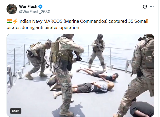Open the three-dot more options menu
Viewport: 160px width, 117px height.
(152, 7)
